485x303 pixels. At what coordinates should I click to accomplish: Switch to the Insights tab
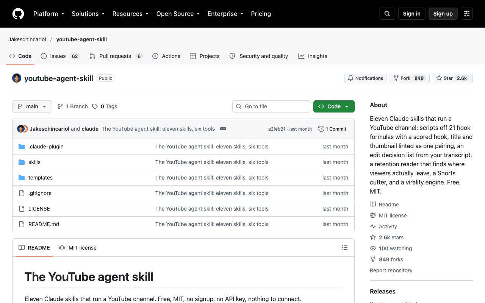coord(313,56)
